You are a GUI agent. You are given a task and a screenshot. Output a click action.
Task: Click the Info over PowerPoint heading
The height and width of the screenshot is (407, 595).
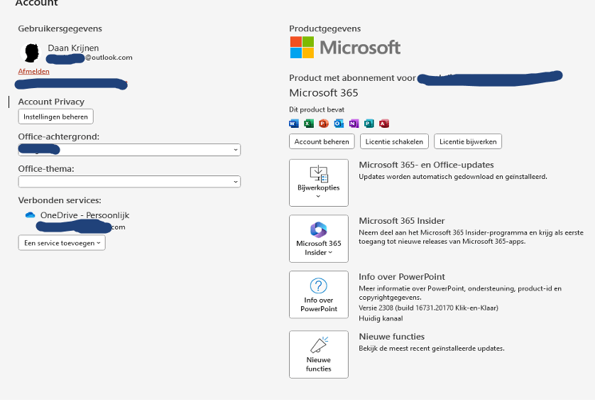coord(402,277)
